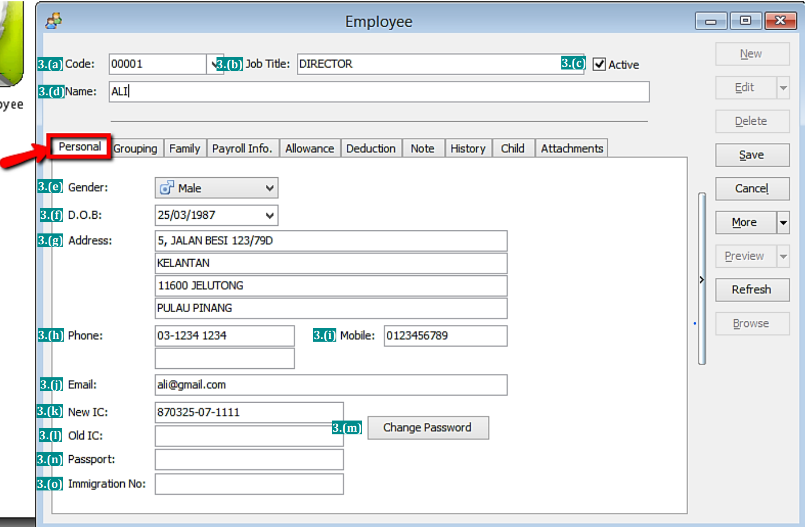This screenshot has height=527, width=805.
Task: Click the Browse button
Action: (752, 323)
